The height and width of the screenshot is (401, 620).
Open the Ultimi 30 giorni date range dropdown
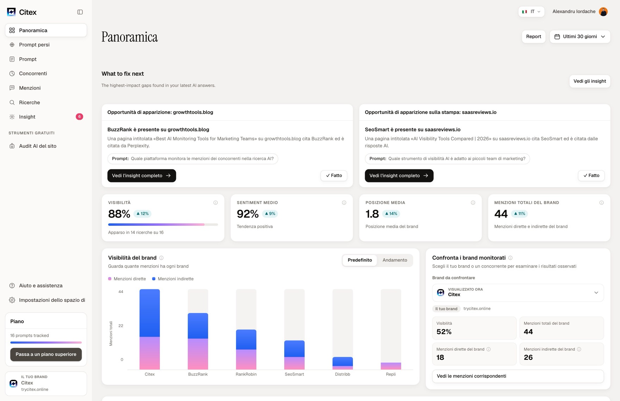[580, 37]
